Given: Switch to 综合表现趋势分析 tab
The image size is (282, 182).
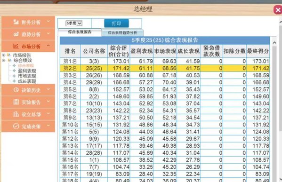Looking at the screenshot, I should pyautogui.click(x=122, y=33).
